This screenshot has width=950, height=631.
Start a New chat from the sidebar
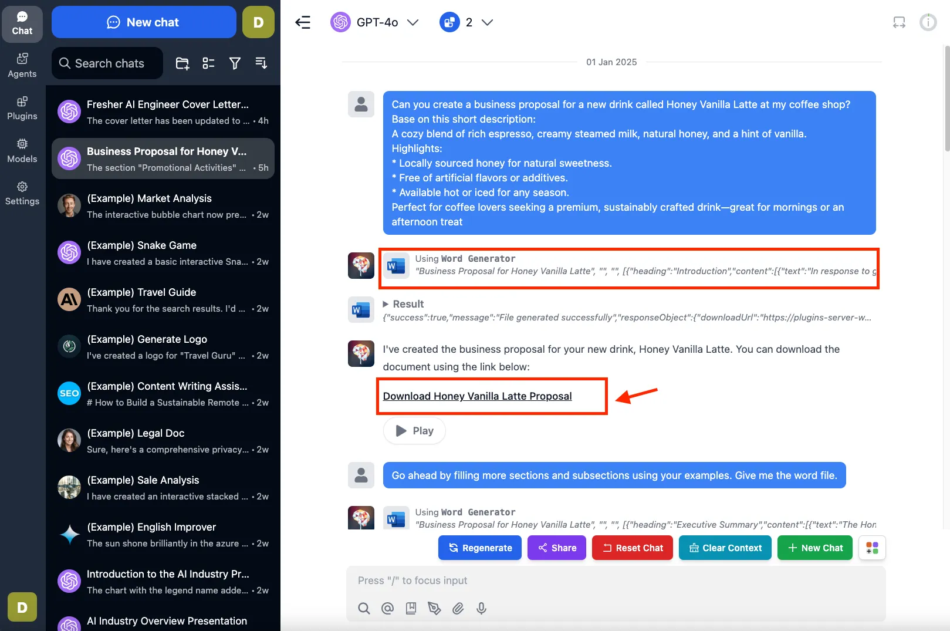point(144,22)
